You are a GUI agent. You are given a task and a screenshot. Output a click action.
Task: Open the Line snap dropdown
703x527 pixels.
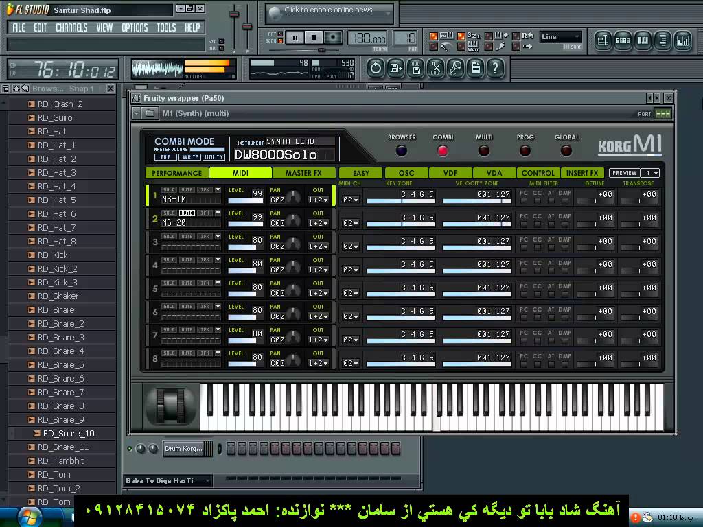click(560, 37)
